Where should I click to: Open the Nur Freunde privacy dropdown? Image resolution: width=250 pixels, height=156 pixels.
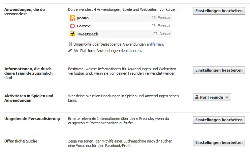tap(212, 97)
